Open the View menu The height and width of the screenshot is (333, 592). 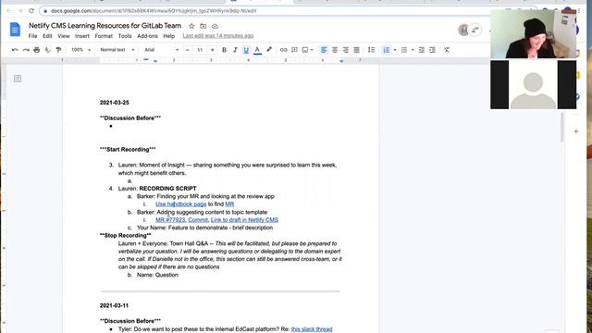point(64,36)
